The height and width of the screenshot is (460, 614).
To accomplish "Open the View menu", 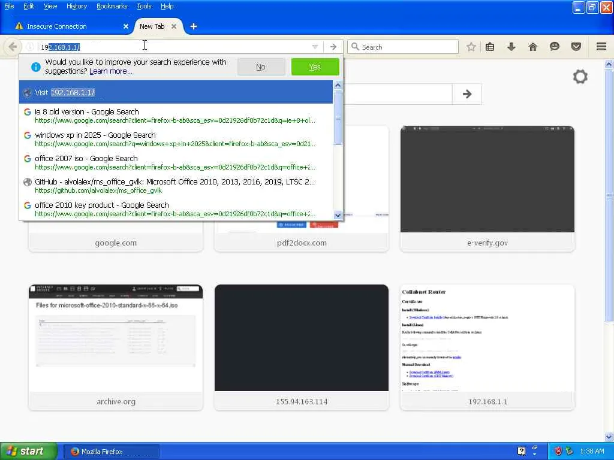I will [x=50, y=6].
